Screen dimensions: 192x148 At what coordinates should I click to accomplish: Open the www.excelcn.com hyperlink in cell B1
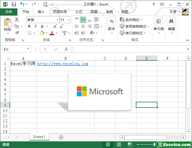click(x=63, y=64)
